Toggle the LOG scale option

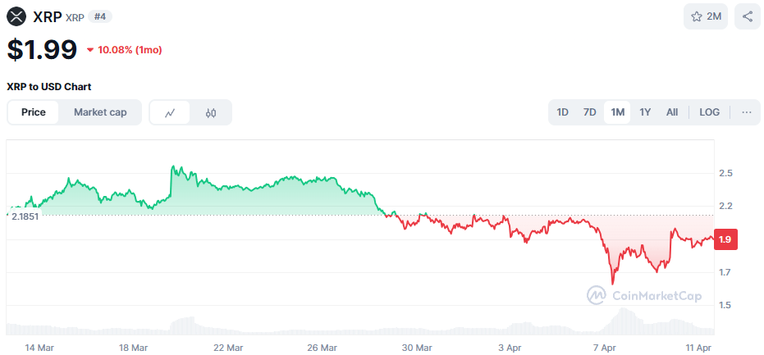709,112
